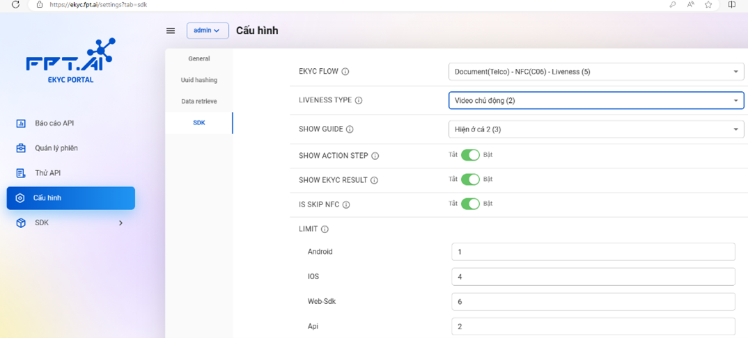The width and height of the screenshot is (748, 338).
Task: Turn off the IS SKIP NFC switch
Action: point(471,204)
